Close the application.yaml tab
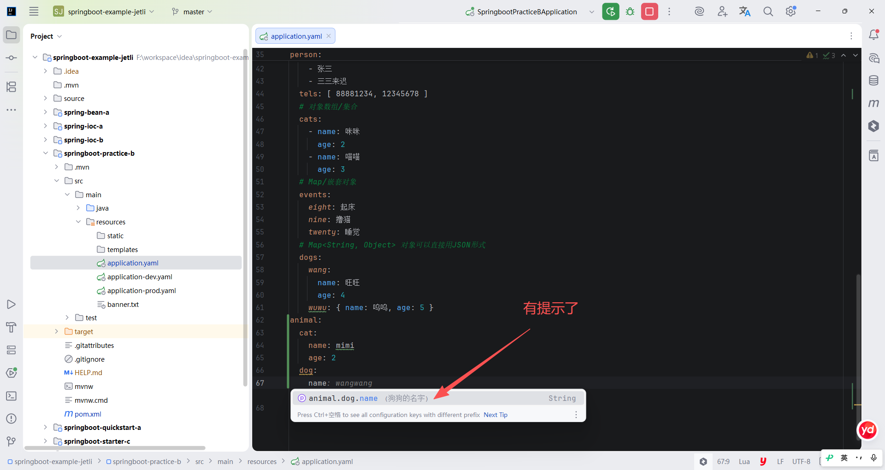 pos(329,36)
